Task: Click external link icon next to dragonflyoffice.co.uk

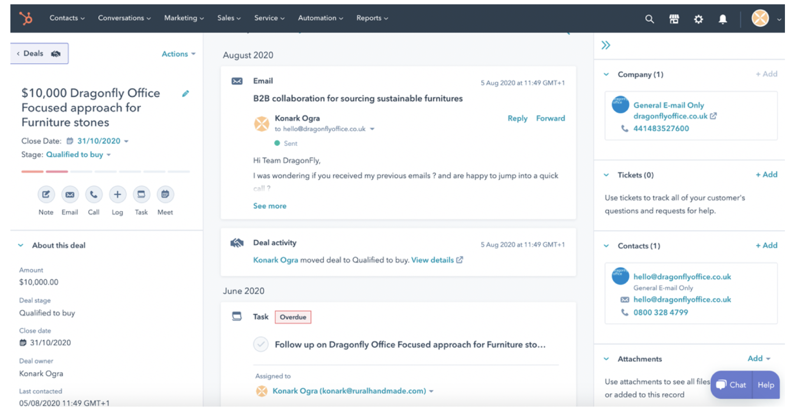Action: pyautogui.click(x=713, y=116)
